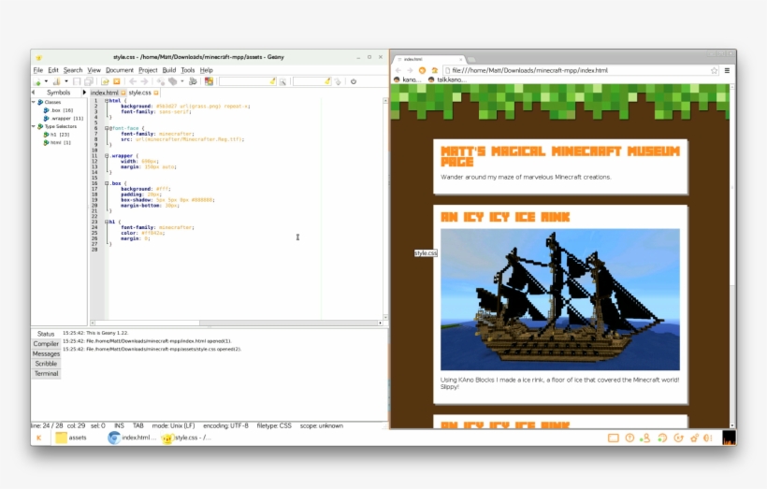Select the Scribble tab in message panel
The height and width of the screenshot is (489, 767).
pyautogui.click(x=46, y=364)
